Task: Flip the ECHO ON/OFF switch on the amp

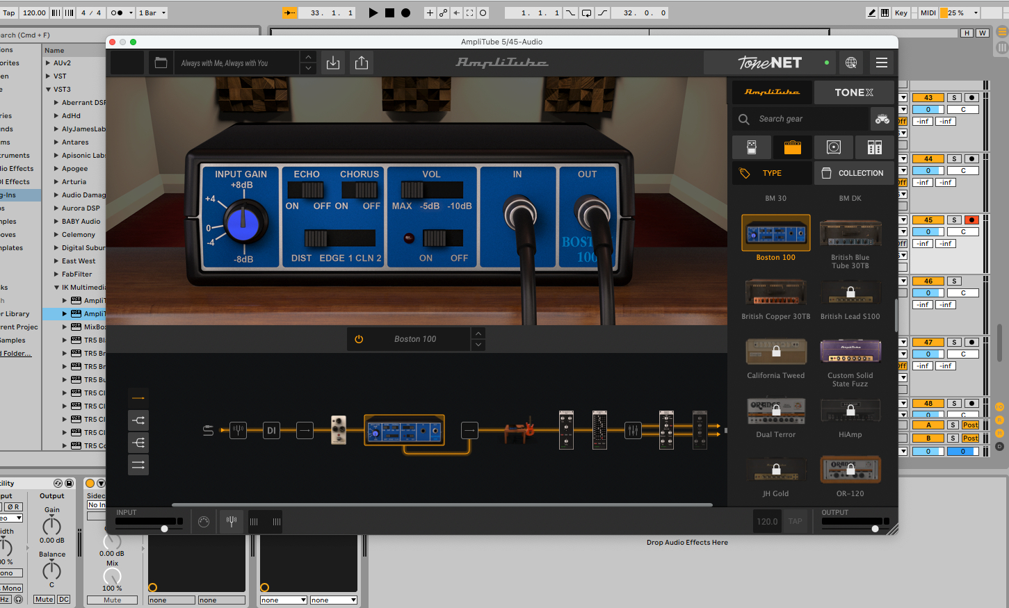Action: [x=306, y=190]
